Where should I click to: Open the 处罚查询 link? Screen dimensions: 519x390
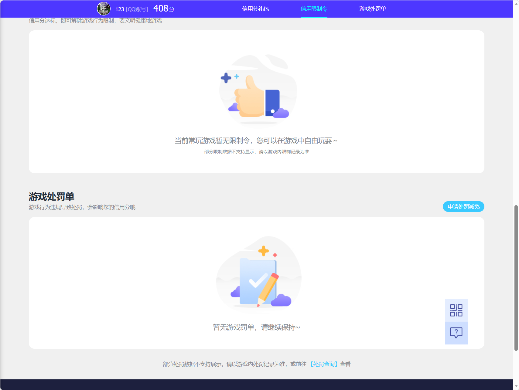click(324, 364)
